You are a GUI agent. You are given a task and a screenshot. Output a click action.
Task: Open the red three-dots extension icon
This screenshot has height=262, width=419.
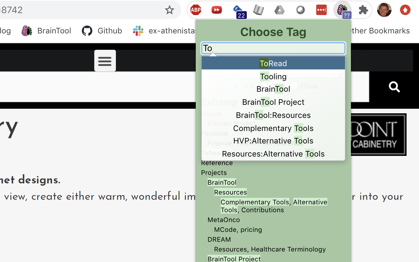[x=321, y=10]
